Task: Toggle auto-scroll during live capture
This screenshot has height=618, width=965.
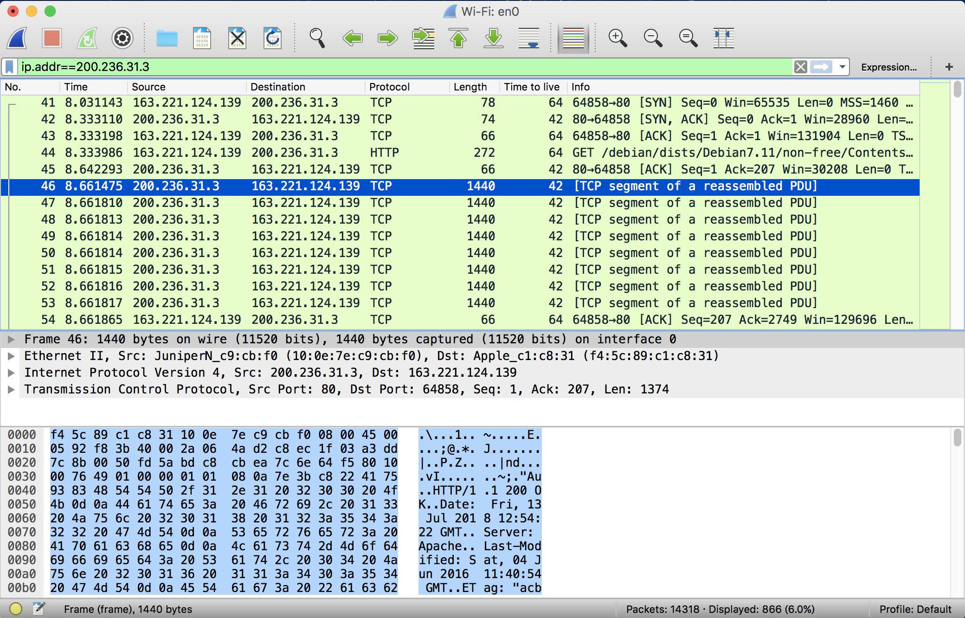Action: 529,38
